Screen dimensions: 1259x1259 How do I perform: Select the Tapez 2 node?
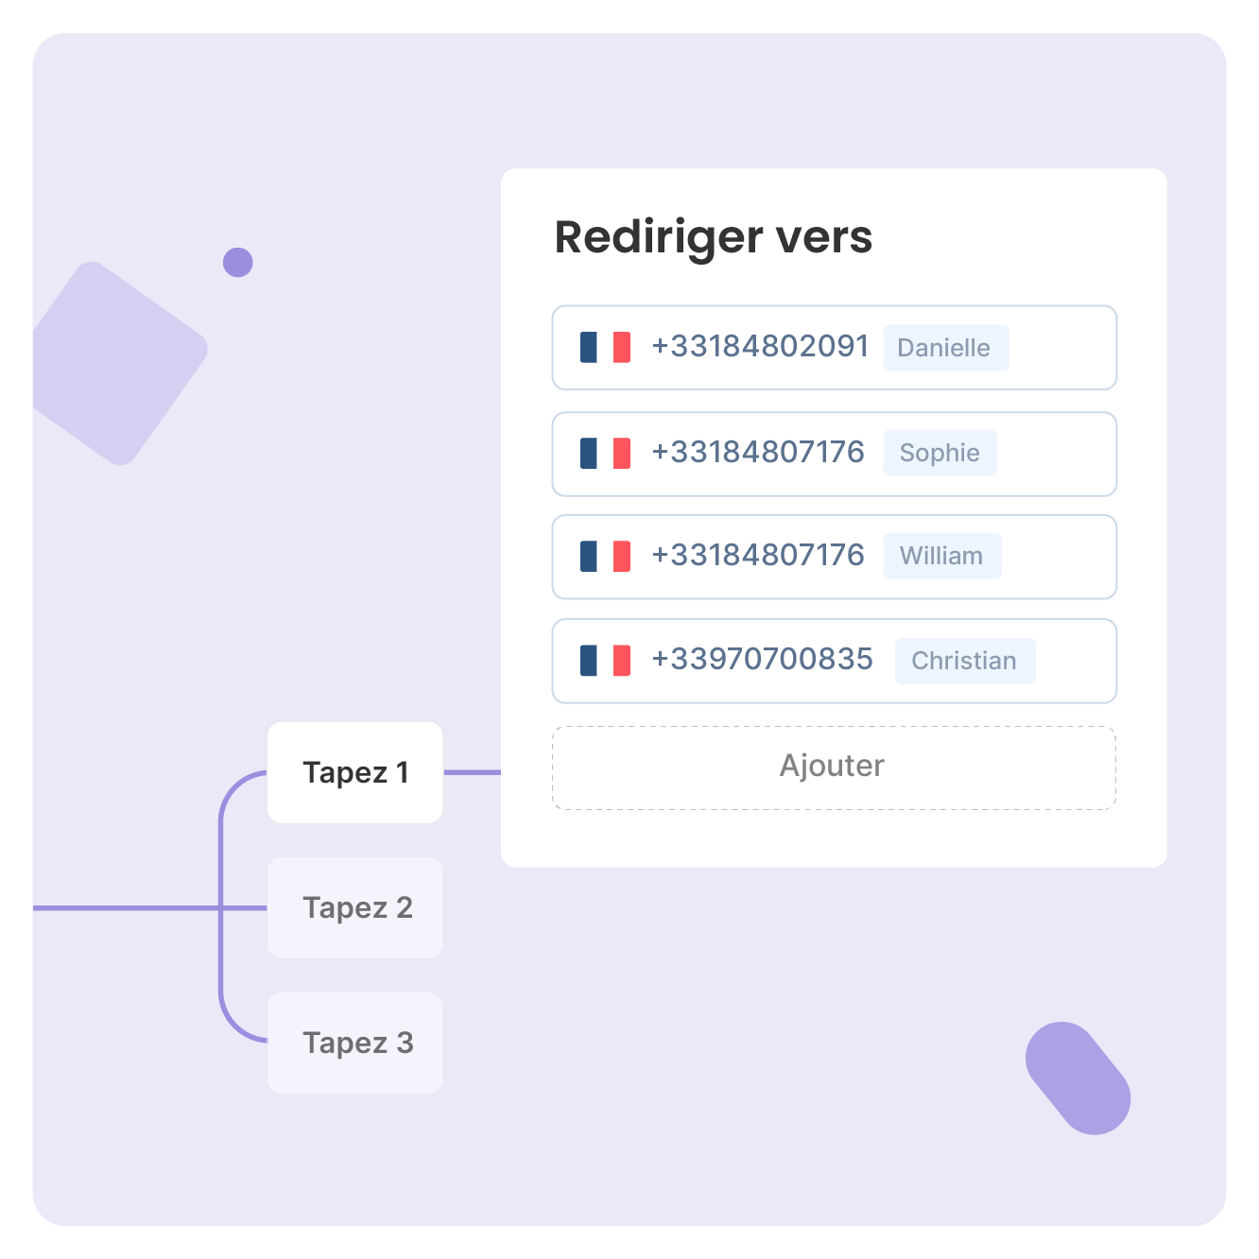355,907
